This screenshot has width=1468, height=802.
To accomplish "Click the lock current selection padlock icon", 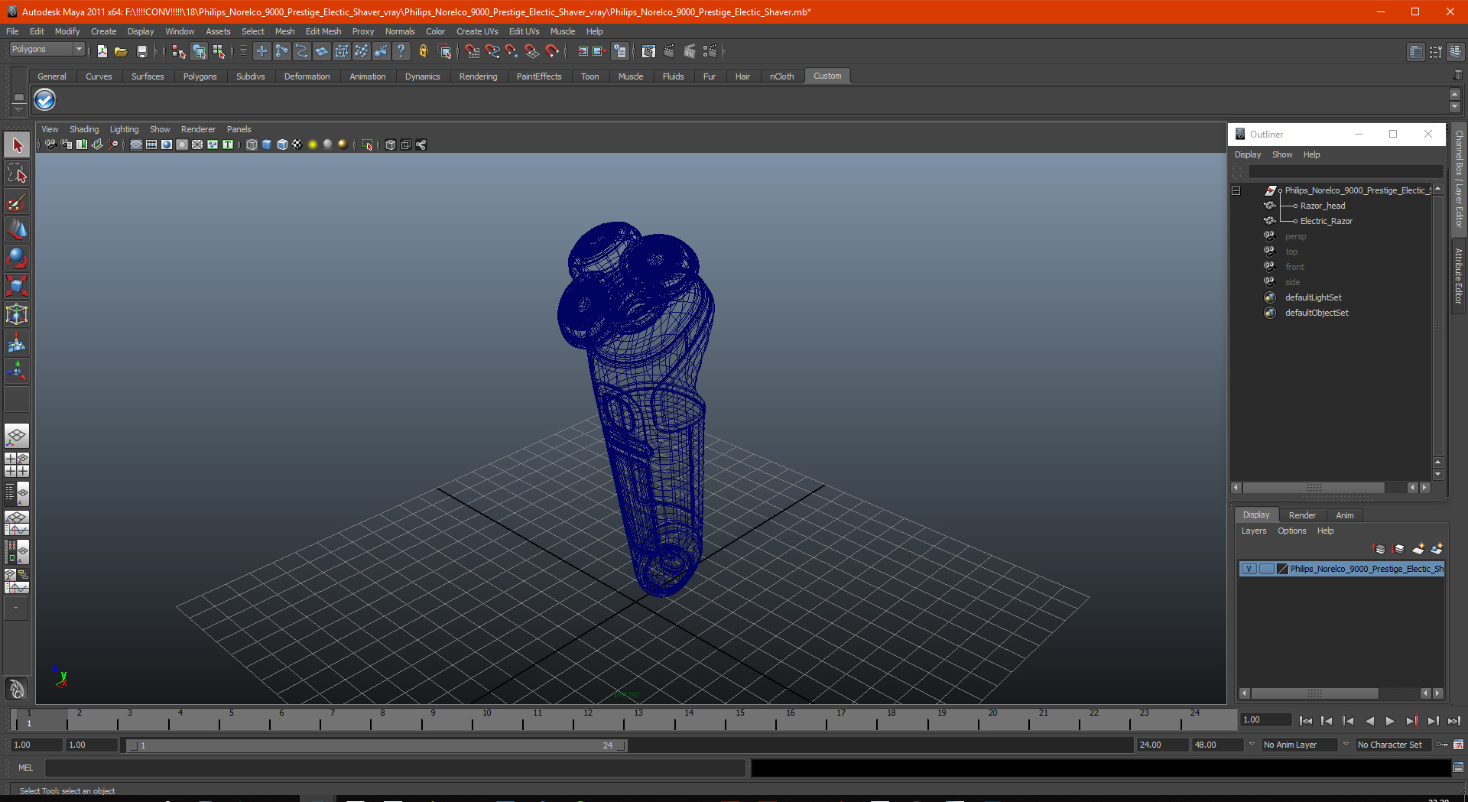I will pyautogui.click(x=423, y=51).
